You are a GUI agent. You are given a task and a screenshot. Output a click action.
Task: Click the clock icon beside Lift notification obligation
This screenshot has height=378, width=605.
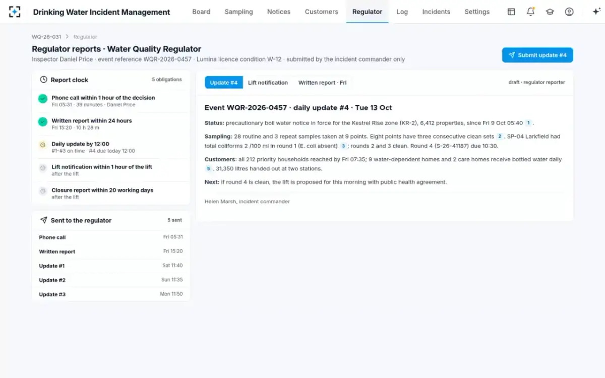click(x=43, y=168)
